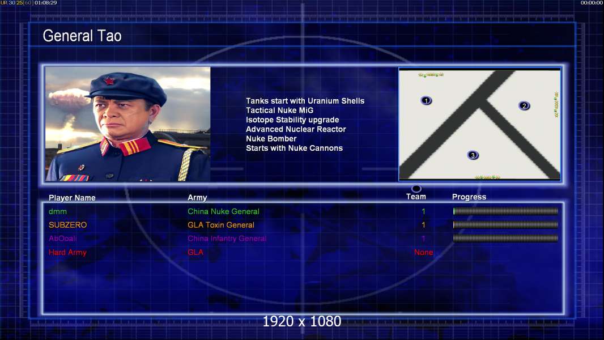Click the Tactical Nuke MiG line
The width and height of the screenshot is (604, 340).
280,110
